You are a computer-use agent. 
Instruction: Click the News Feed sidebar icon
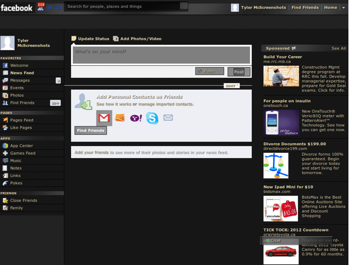(x=5, y=73)
